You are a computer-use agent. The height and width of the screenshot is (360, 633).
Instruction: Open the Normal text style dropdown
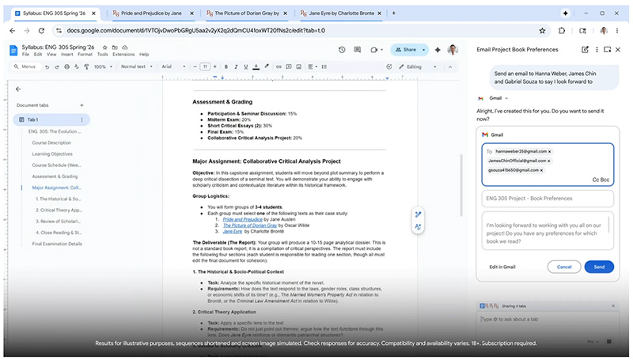click(137, 67)
